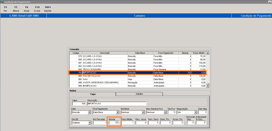Click the Moeda input field with 333
Screen dimensions: 272x131
coord(114,123)
